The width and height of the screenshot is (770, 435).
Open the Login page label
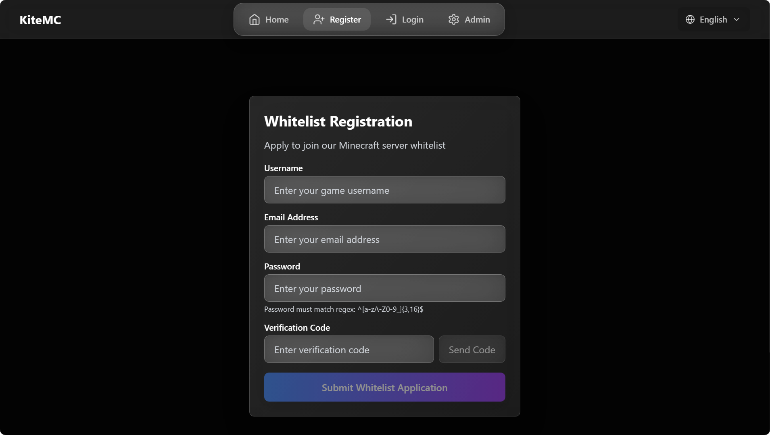pyautogui.click(x=413, y=19)
